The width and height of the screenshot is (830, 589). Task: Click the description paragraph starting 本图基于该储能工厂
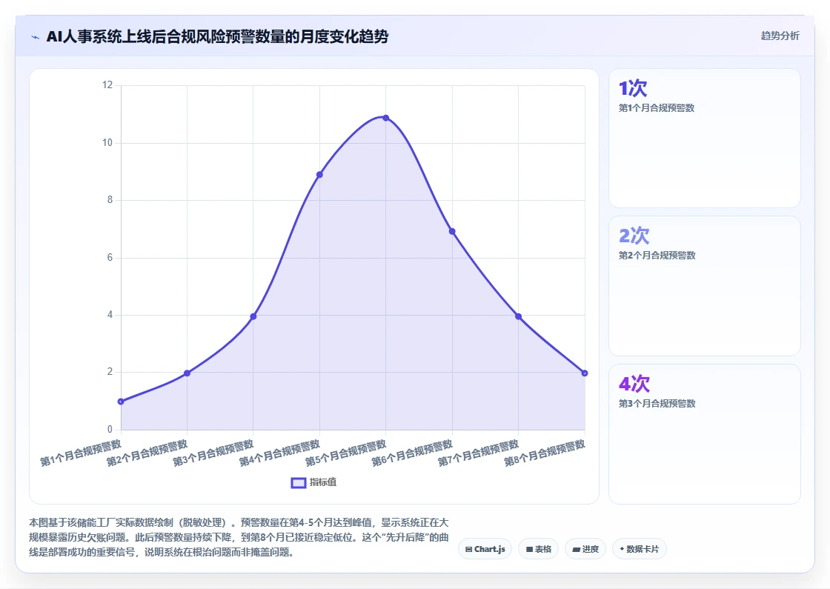click(x=239, y=537)
